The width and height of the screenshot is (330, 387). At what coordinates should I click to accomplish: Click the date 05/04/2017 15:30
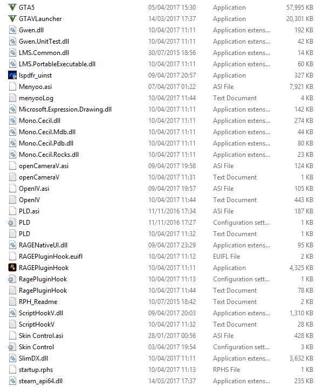(172, 8)
